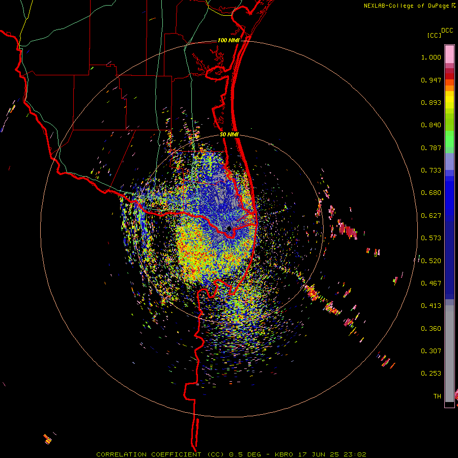This screenshot has height=458, width=458.
Task: Click the TH threshold label
Action: coord(437,396)
